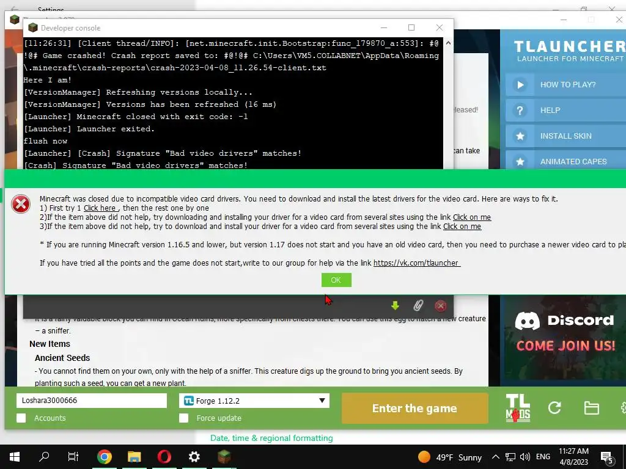Open Date, time & regional formatting link in Settings

pyautogui.click(x=271, y=438)
